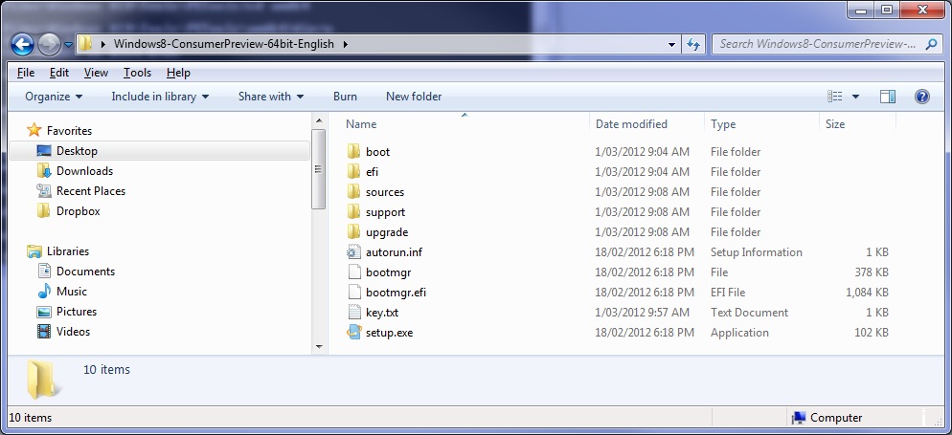Click the Recent Places icon

(x=44, y=191)
